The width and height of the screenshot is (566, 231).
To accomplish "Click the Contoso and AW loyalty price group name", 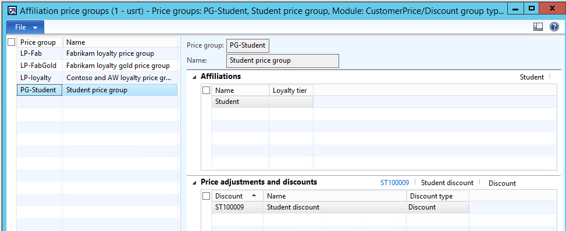I will 120,78.
